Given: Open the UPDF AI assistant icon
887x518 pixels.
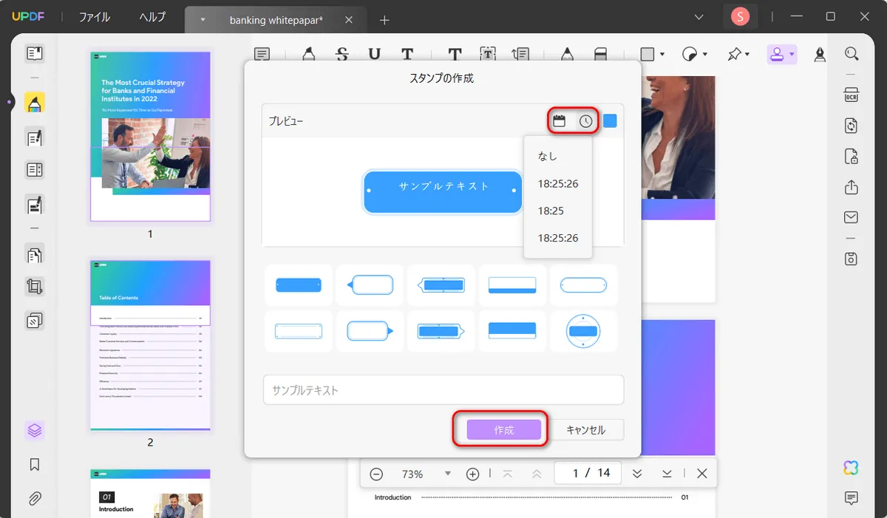Looking at the screenshot, I should coord(852,468).
